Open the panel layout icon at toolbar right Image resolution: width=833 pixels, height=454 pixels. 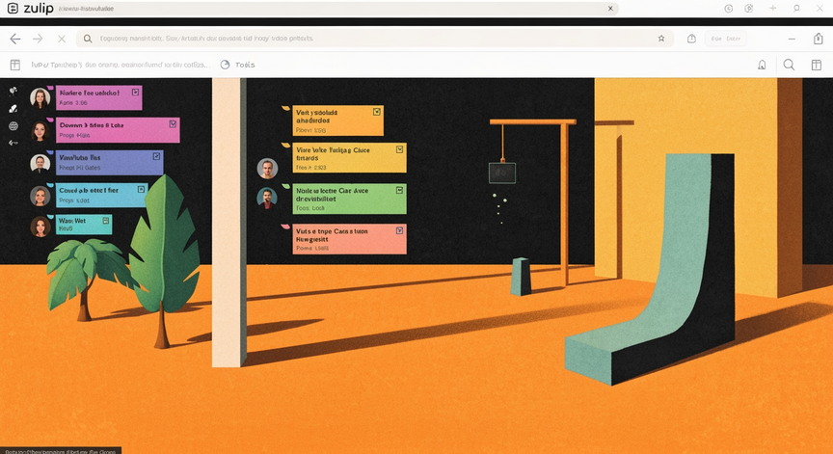(x=817, y=65)
